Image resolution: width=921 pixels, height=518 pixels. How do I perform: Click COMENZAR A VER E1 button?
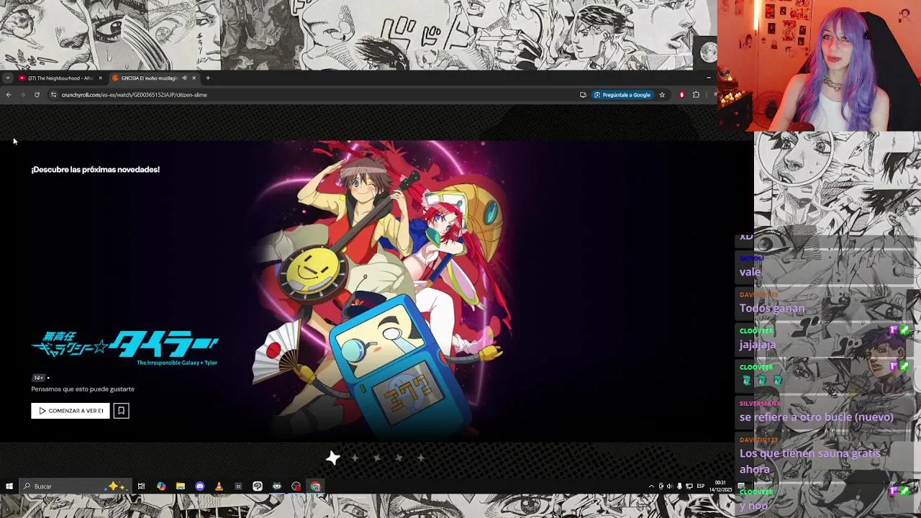pyautogui.click(x=71, y=411)
